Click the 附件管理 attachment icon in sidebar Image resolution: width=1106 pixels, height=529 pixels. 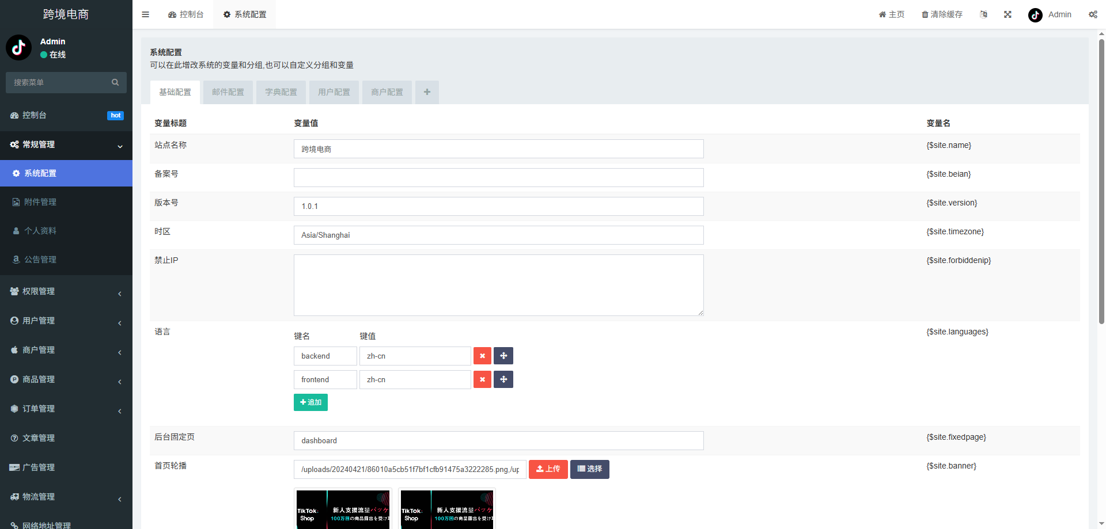click(x=16, y=202)
